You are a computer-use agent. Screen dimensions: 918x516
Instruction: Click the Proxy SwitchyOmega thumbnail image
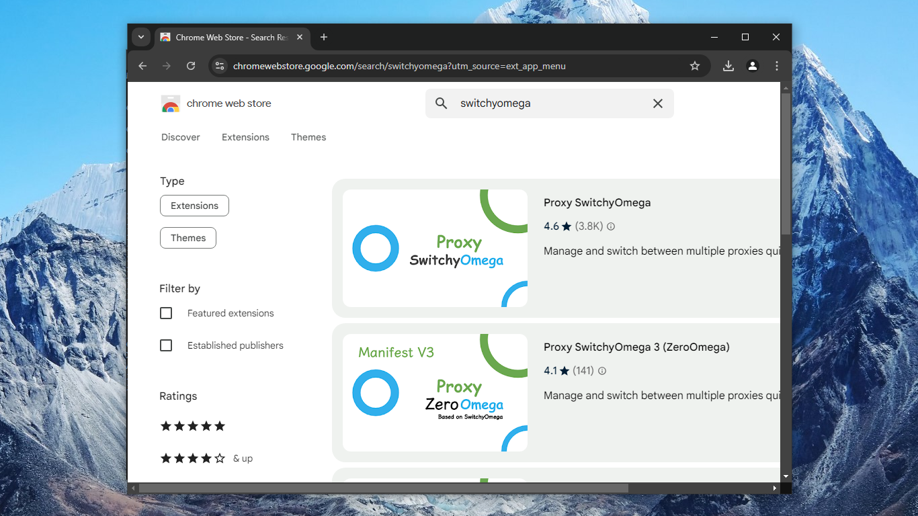pyautogui.click(x=435, y=248)
